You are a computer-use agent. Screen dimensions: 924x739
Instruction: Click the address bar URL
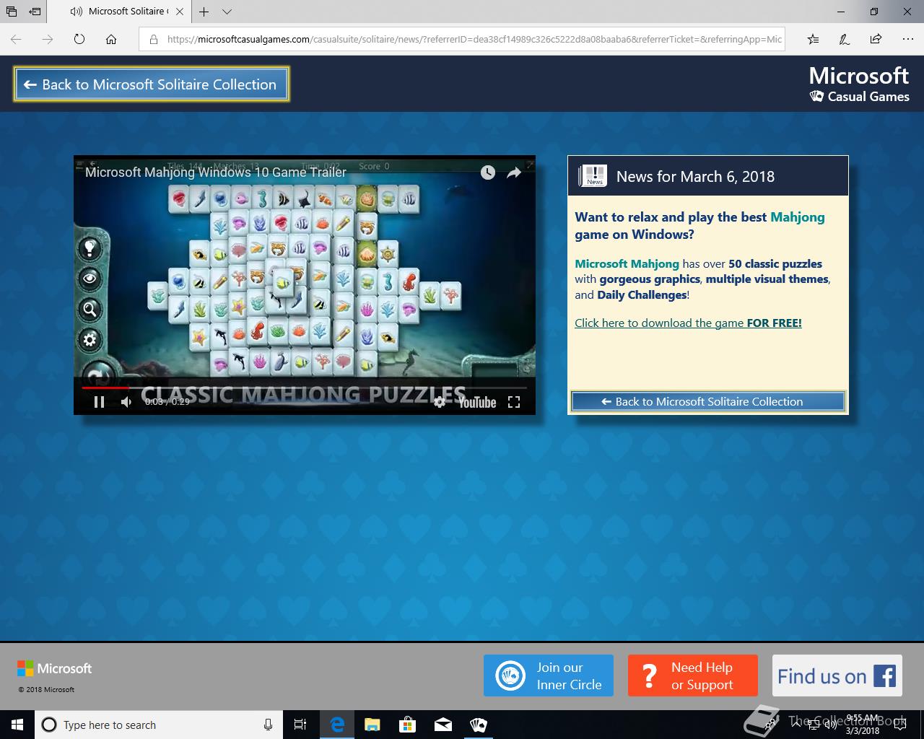tap(474, 39)
